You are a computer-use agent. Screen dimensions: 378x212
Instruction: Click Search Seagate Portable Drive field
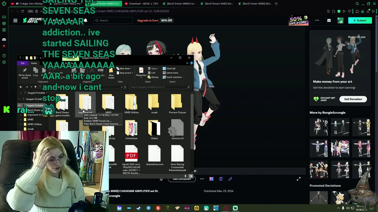pyautogui.click(x=159, y=87)
